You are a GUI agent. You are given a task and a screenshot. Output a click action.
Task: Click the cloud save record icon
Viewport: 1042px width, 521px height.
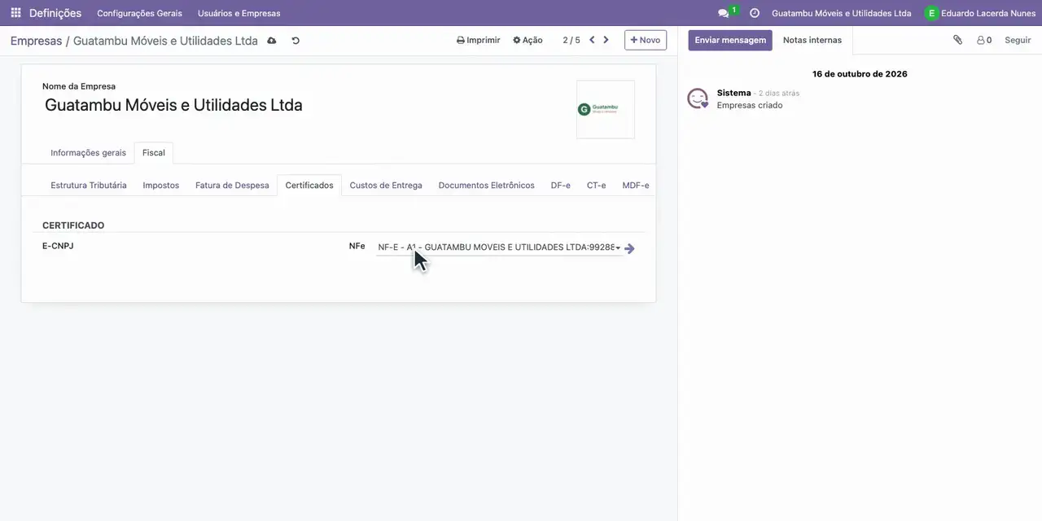(272, 41)
